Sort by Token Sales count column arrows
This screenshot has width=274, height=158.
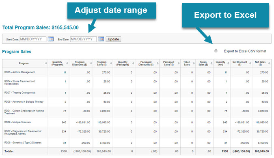194,63
